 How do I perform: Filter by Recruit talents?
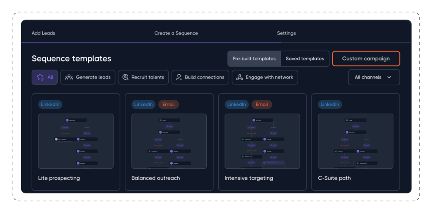(143, 77)
